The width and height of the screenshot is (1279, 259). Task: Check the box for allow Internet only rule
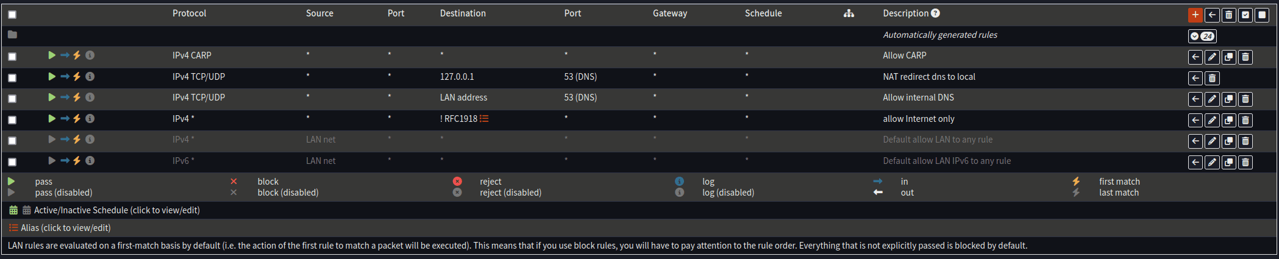coord(12,120)
